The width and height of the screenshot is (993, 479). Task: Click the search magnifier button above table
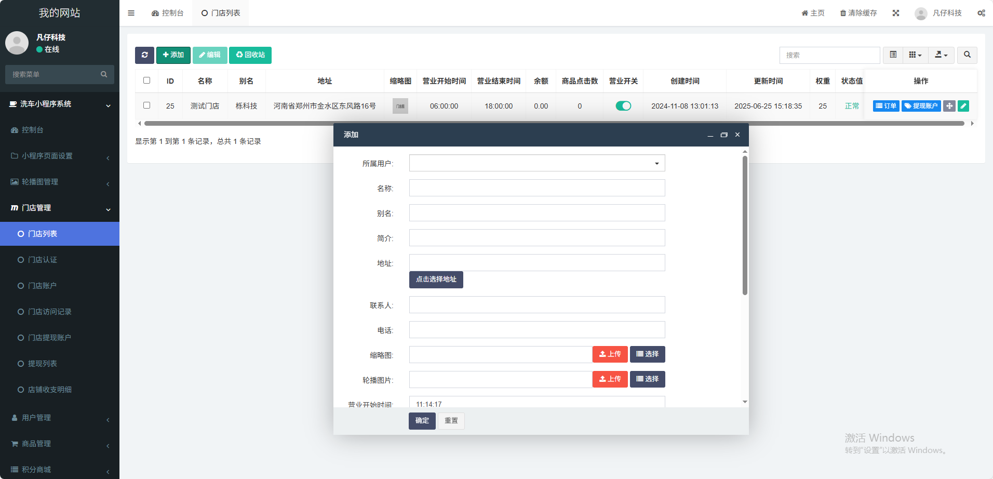click(x=967, y=55)
